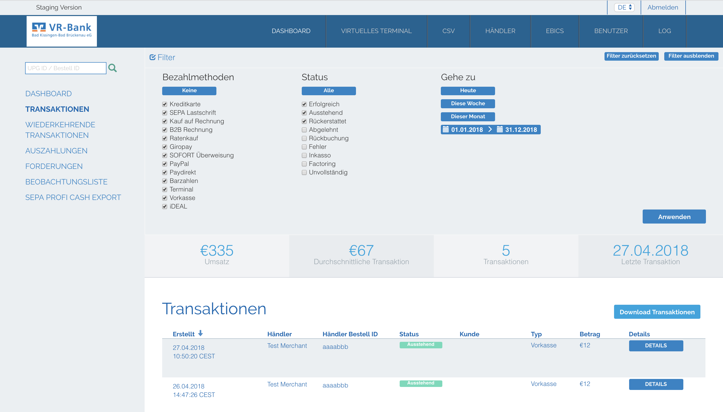723x412 pixels.
Task: Uncheck the Kreditkarte payment method
Action: point(165,105)
